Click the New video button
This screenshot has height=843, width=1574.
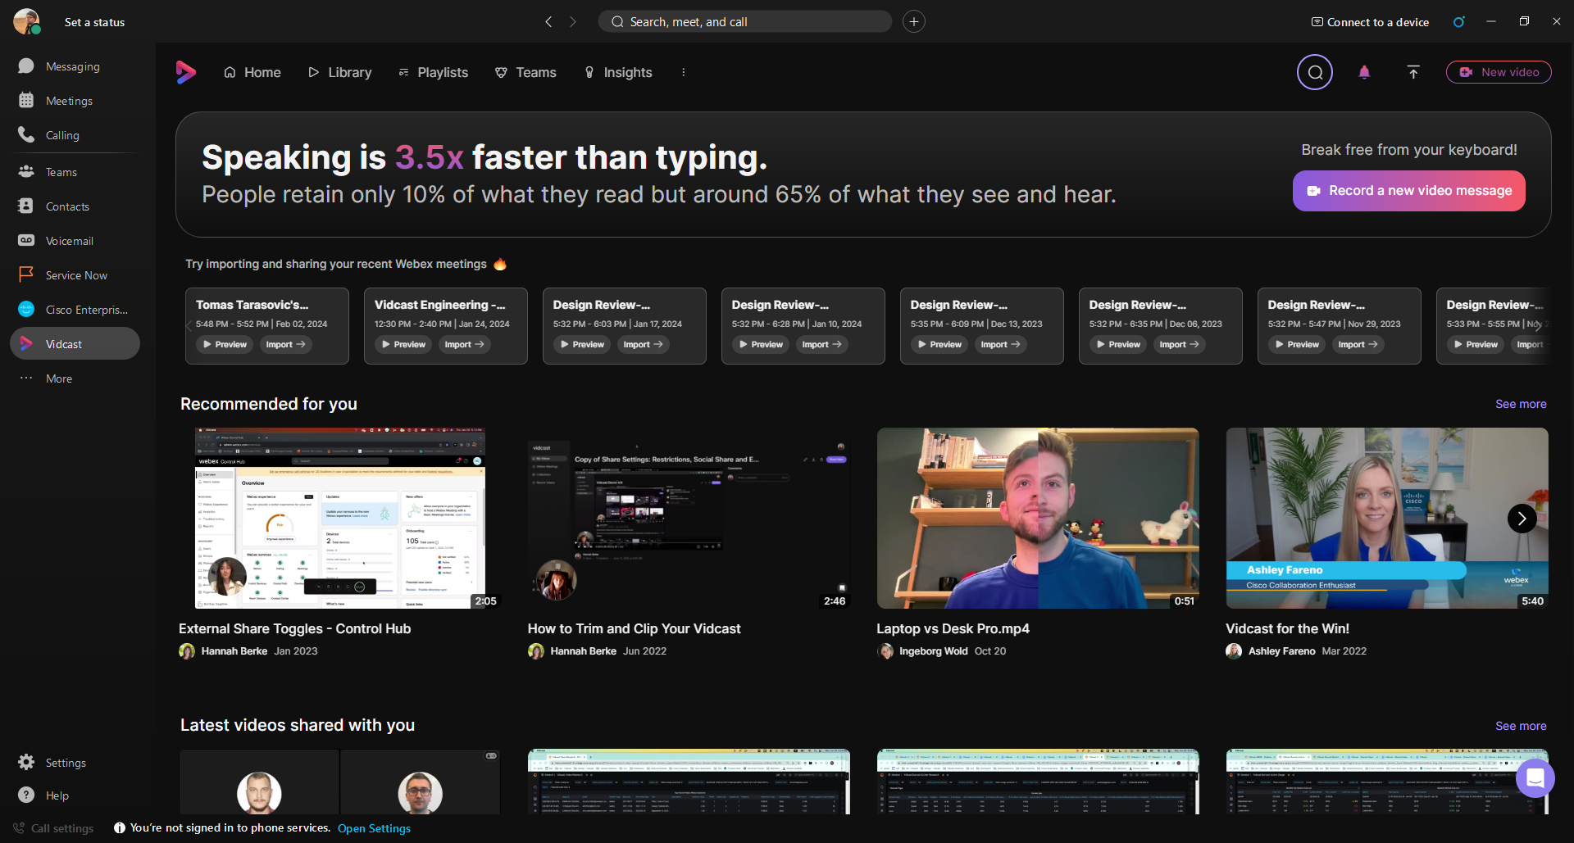1499,72
